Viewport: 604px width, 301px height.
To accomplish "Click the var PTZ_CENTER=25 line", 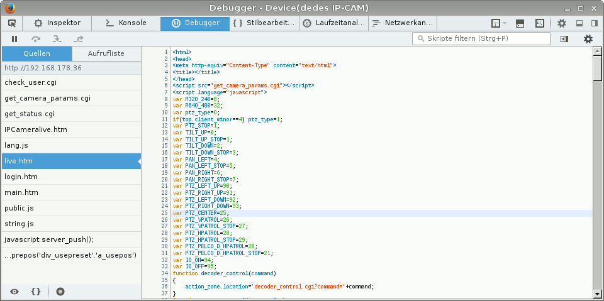I will click(x=201, y=213).
